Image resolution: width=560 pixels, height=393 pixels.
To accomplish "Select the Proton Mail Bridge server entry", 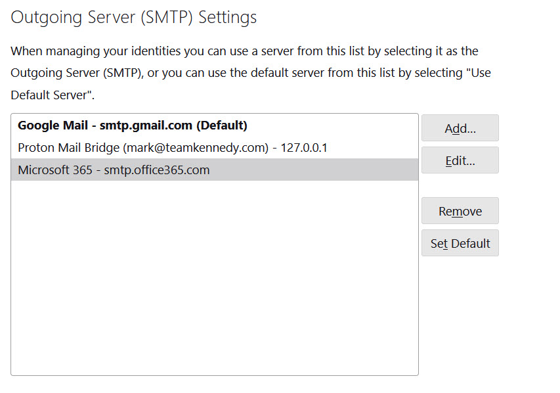I will 172,147.
